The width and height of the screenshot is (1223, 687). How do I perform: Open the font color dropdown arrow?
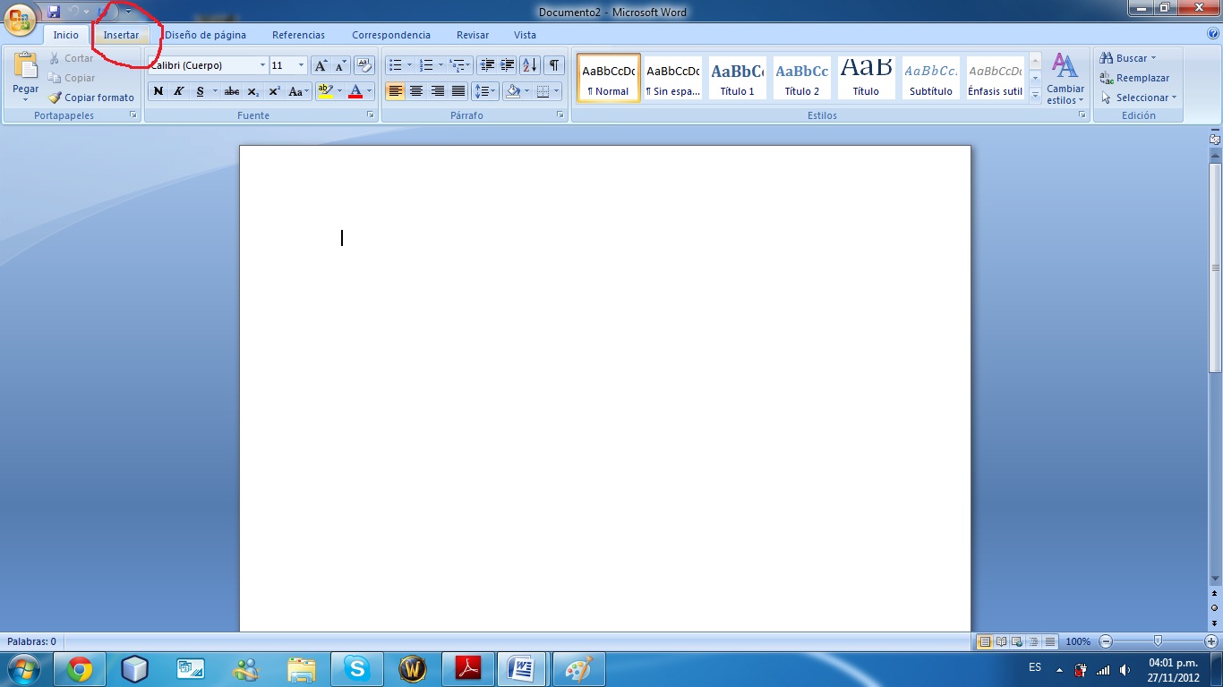pos(367,91)
